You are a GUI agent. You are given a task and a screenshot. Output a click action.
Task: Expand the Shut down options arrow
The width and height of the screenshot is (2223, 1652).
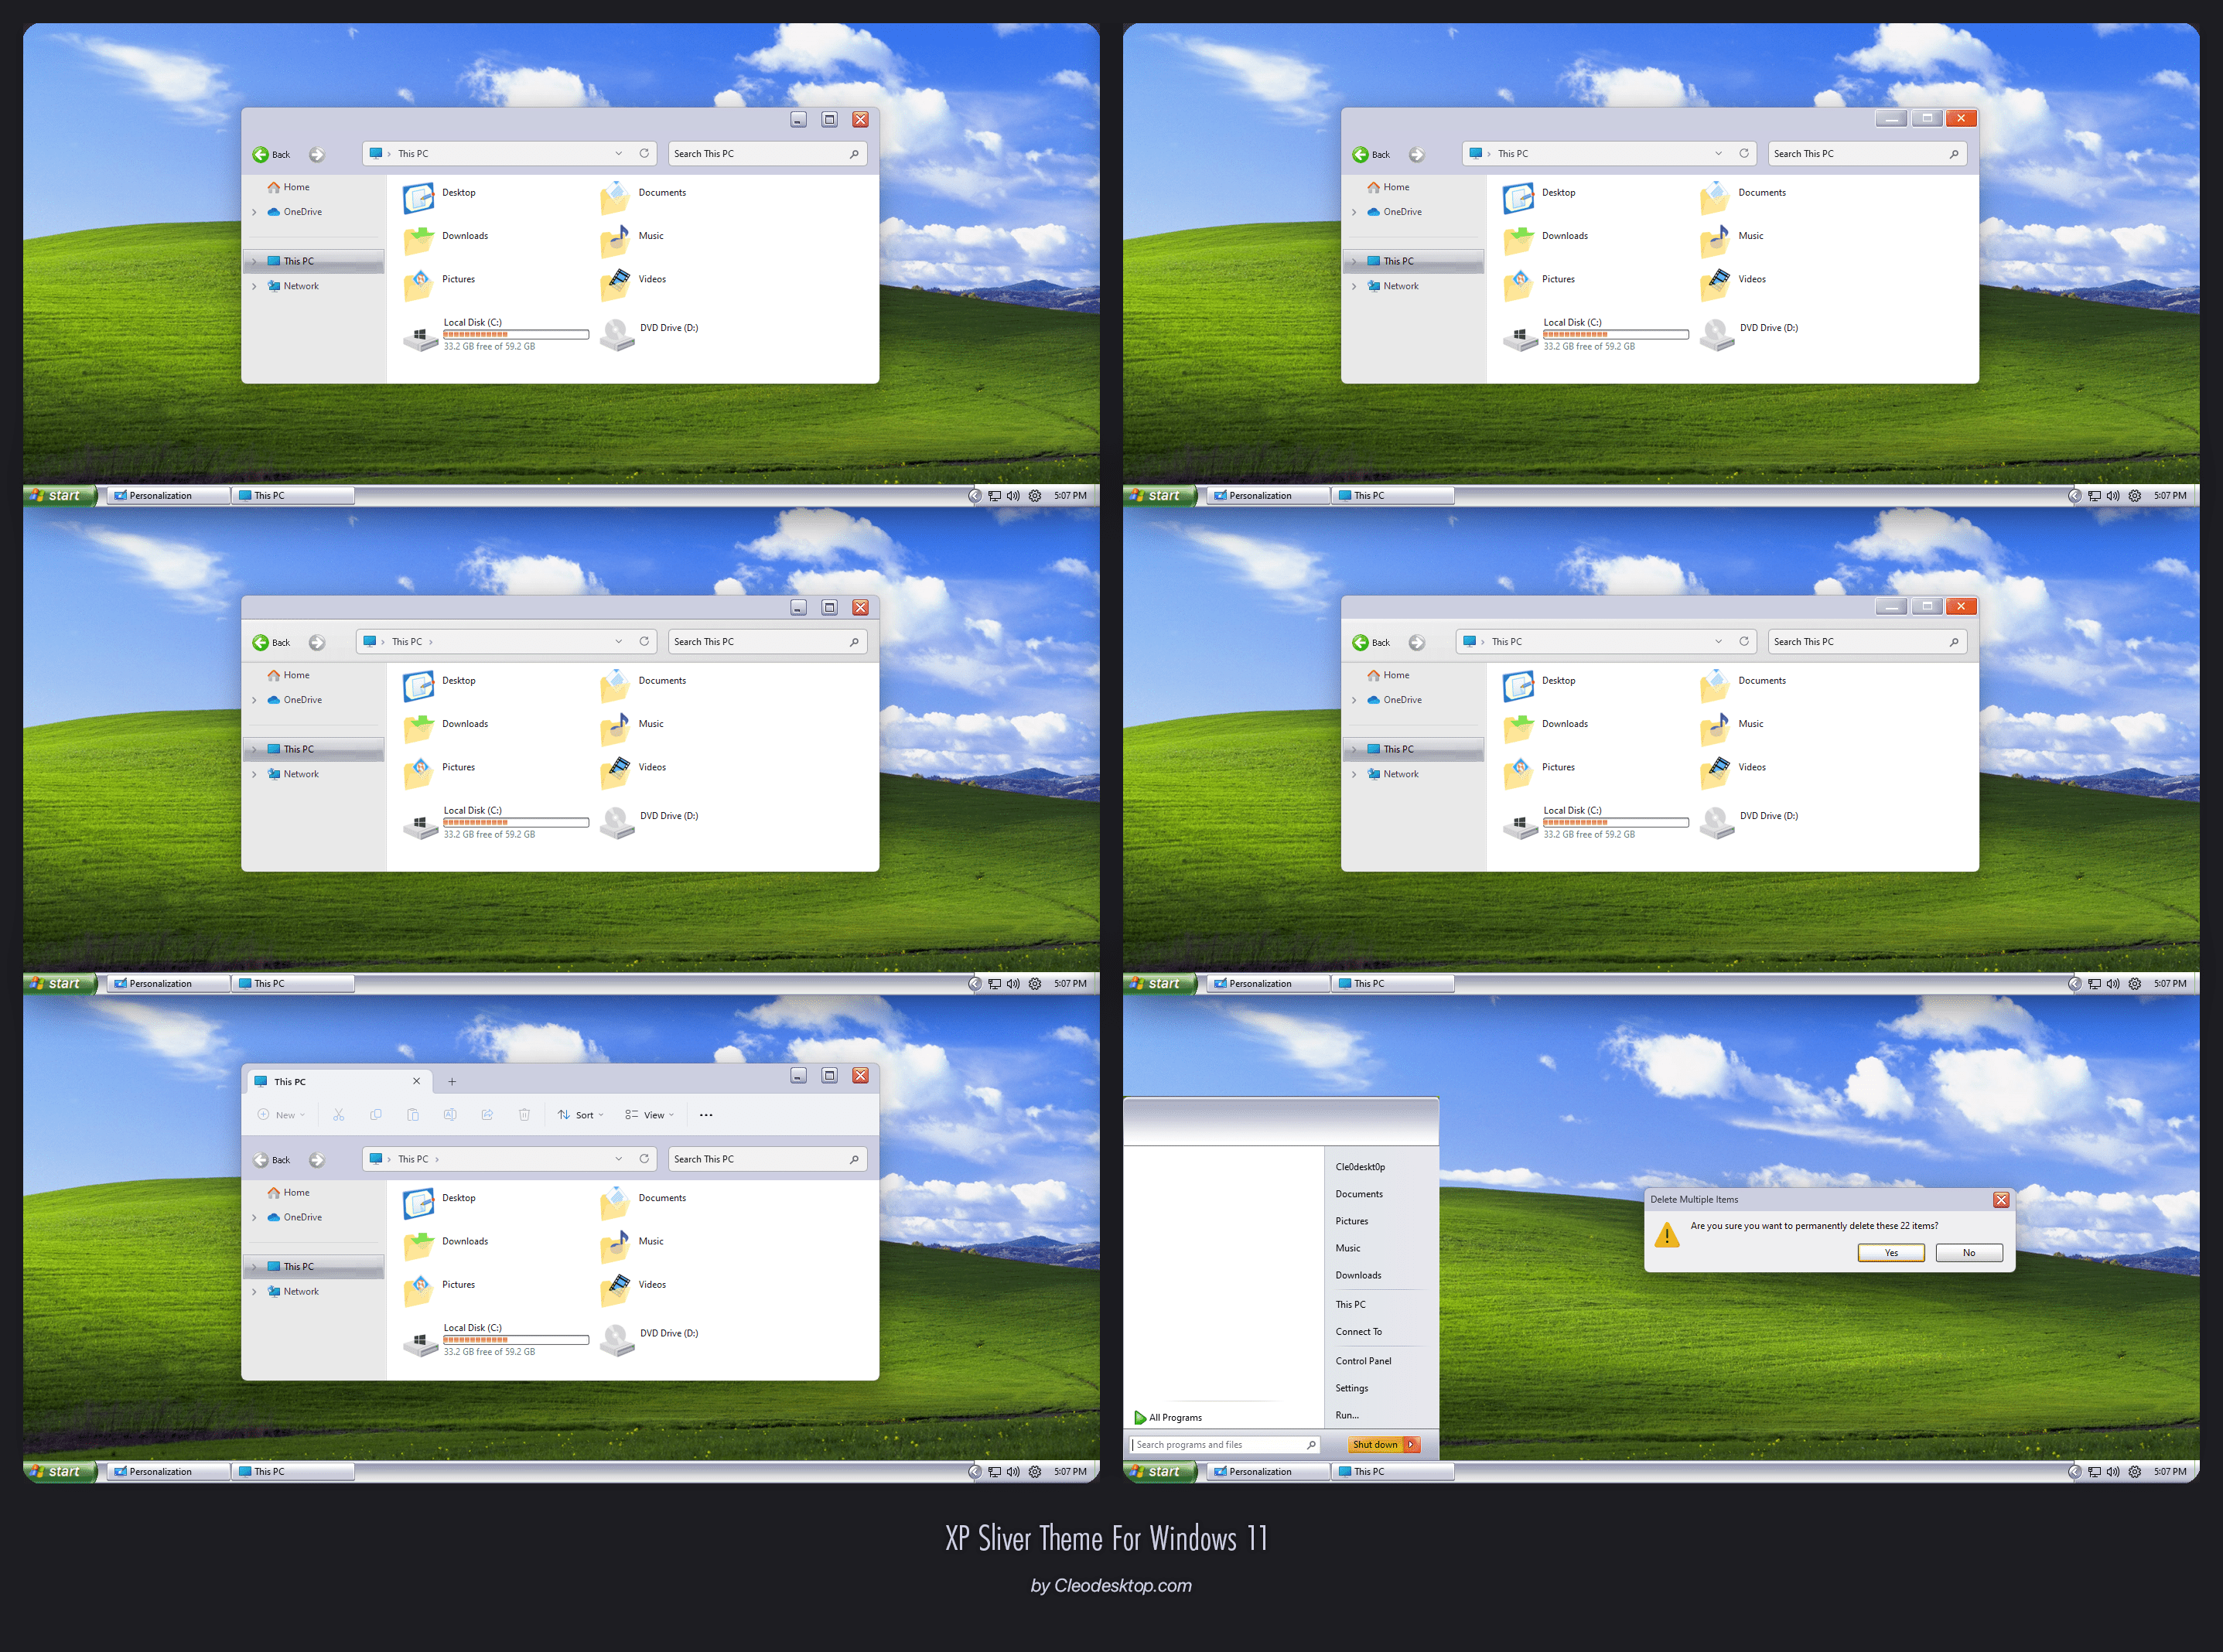(x=1411, y=1444)
